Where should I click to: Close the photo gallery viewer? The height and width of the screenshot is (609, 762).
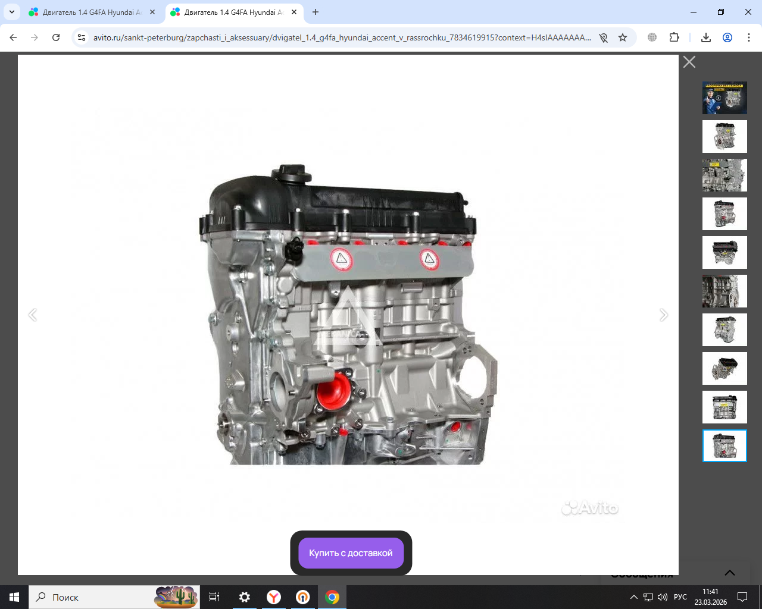click(x=689, y=62)
